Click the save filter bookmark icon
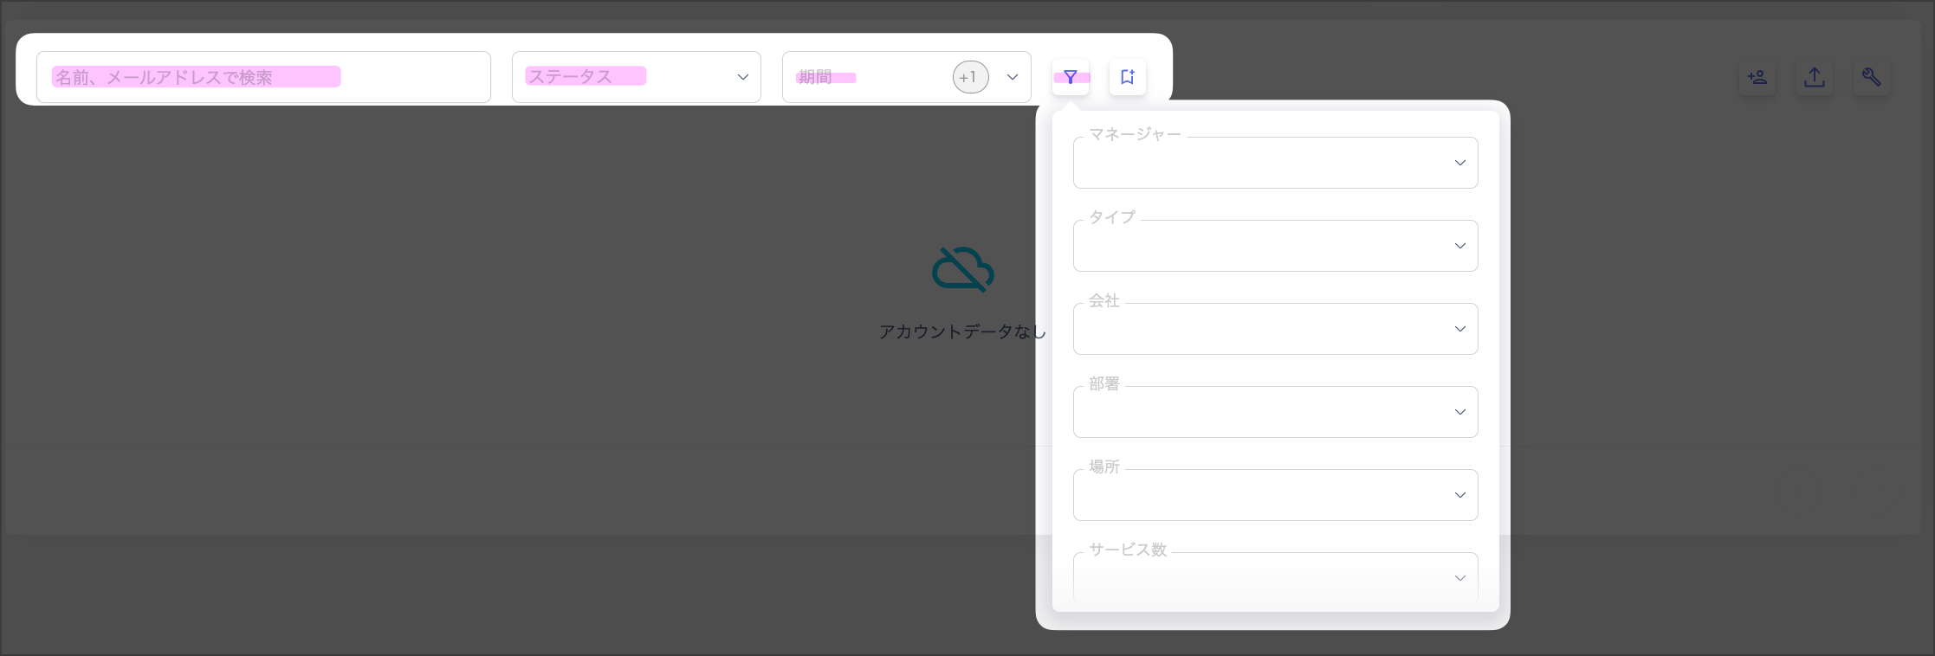Screen dimensions: 1935x656 coord(1128,77)
